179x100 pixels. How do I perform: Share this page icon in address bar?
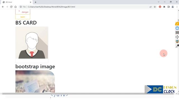coord(150,7)
